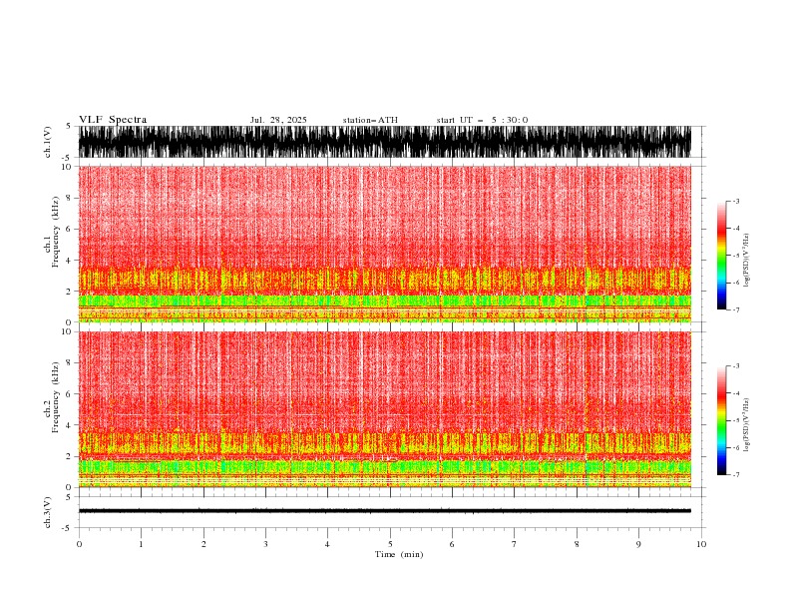The image size is (790, 611).
Task: Click the "ch.1(V)" axis label
Action: point(47,142)
